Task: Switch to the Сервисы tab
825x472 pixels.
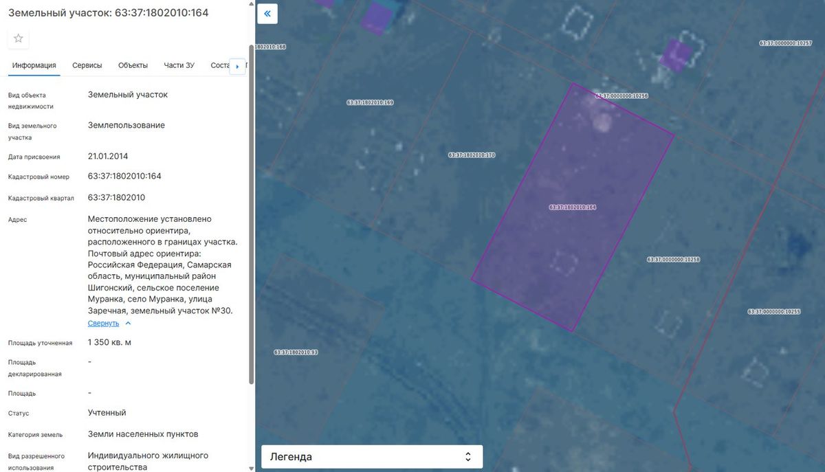Action: pyautogui.click(x=87, y=65)
